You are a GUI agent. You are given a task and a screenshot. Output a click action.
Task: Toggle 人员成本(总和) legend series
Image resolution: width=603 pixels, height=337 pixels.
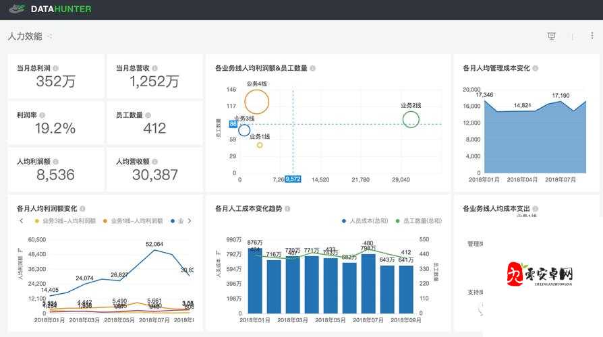(x=368, y=221)
